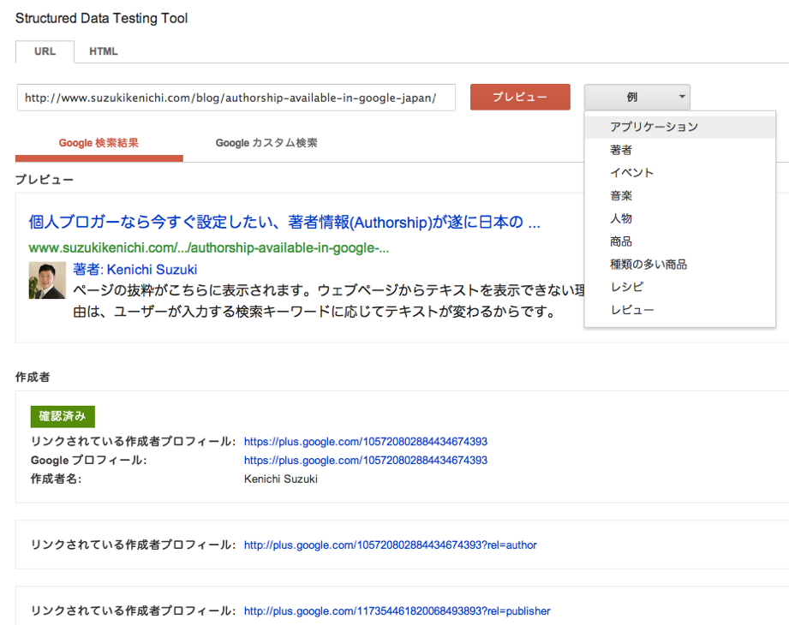Click the author photo thumbnail
789x625 pixels.
click(x=47, y=281)
